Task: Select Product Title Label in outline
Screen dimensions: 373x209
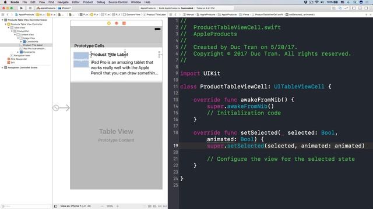Action: pyautogui.click(x=33, y=45)
